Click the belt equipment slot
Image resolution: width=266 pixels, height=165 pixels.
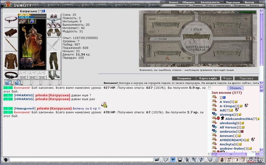pyautogui.click(x=11, y=75)
